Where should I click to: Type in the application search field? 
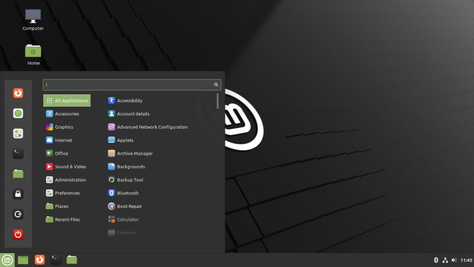pyautogui.click(x=131, y=85)
